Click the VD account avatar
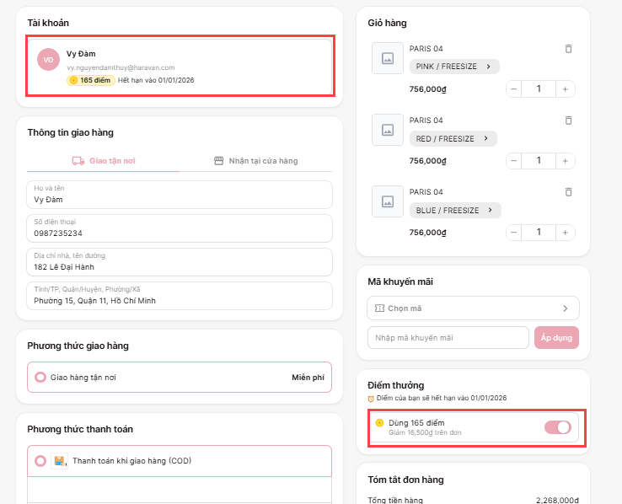The width and height of the screenshot is (622, 504). click(x=48, y=60)
